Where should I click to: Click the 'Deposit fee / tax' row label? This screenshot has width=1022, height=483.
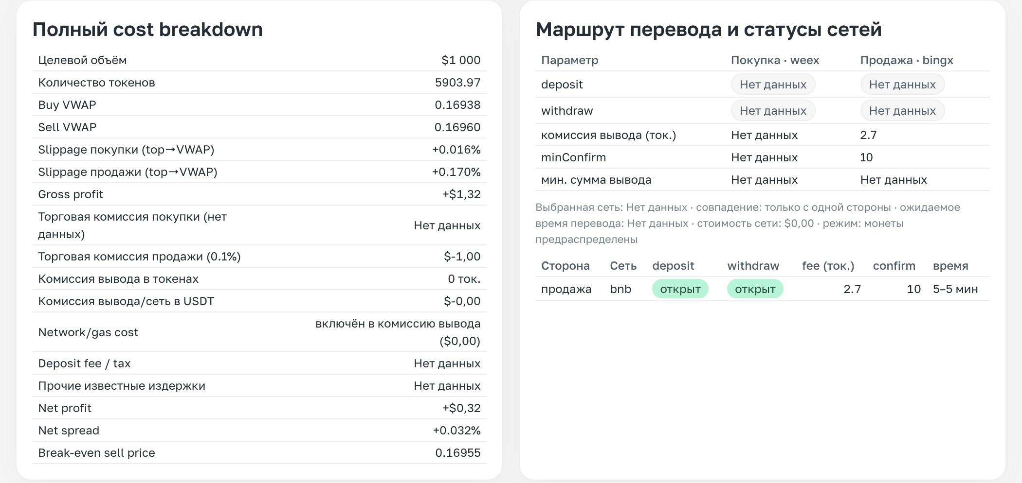(x=84, y=363)
